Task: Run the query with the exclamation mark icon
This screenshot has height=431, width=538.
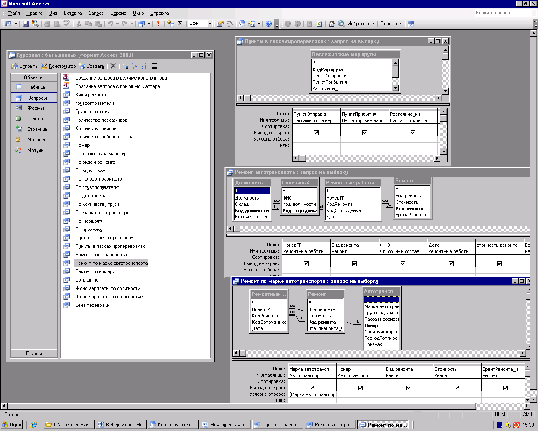Action: point(158,24)
